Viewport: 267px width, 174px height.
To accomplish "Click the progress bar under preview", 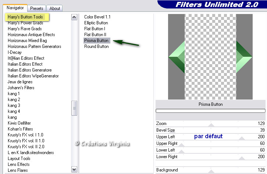I will click(x=210, y=111).
